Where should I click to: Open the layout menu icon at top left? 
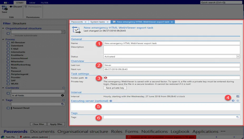point(6,3)
